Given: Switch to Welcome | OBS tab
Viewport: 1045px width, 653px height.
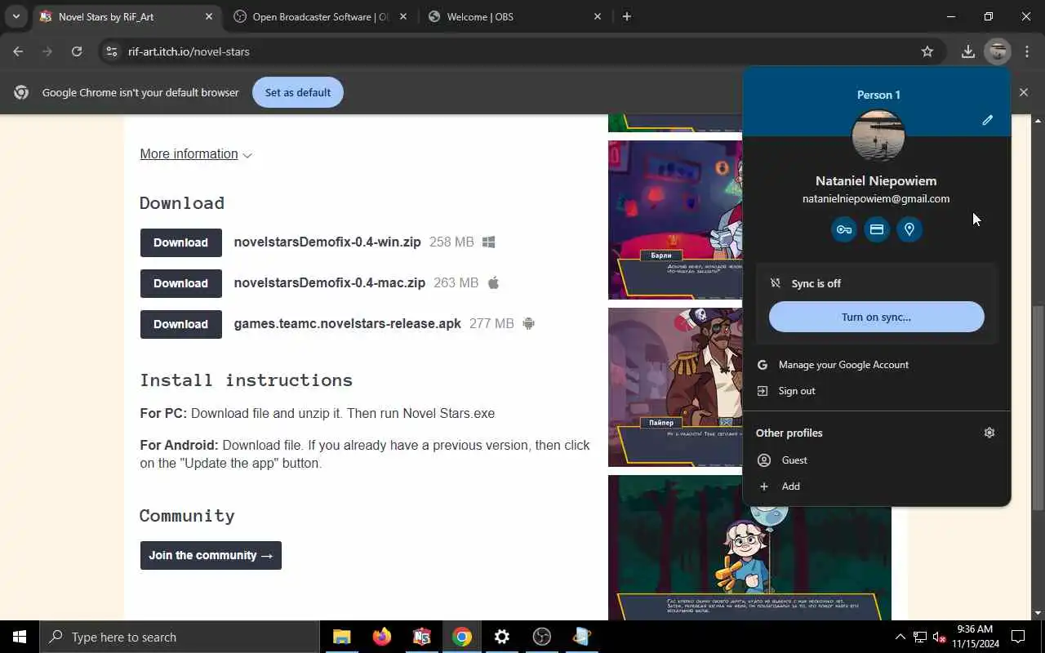Looking at the screenshot, I should click(x=514, y=16).
